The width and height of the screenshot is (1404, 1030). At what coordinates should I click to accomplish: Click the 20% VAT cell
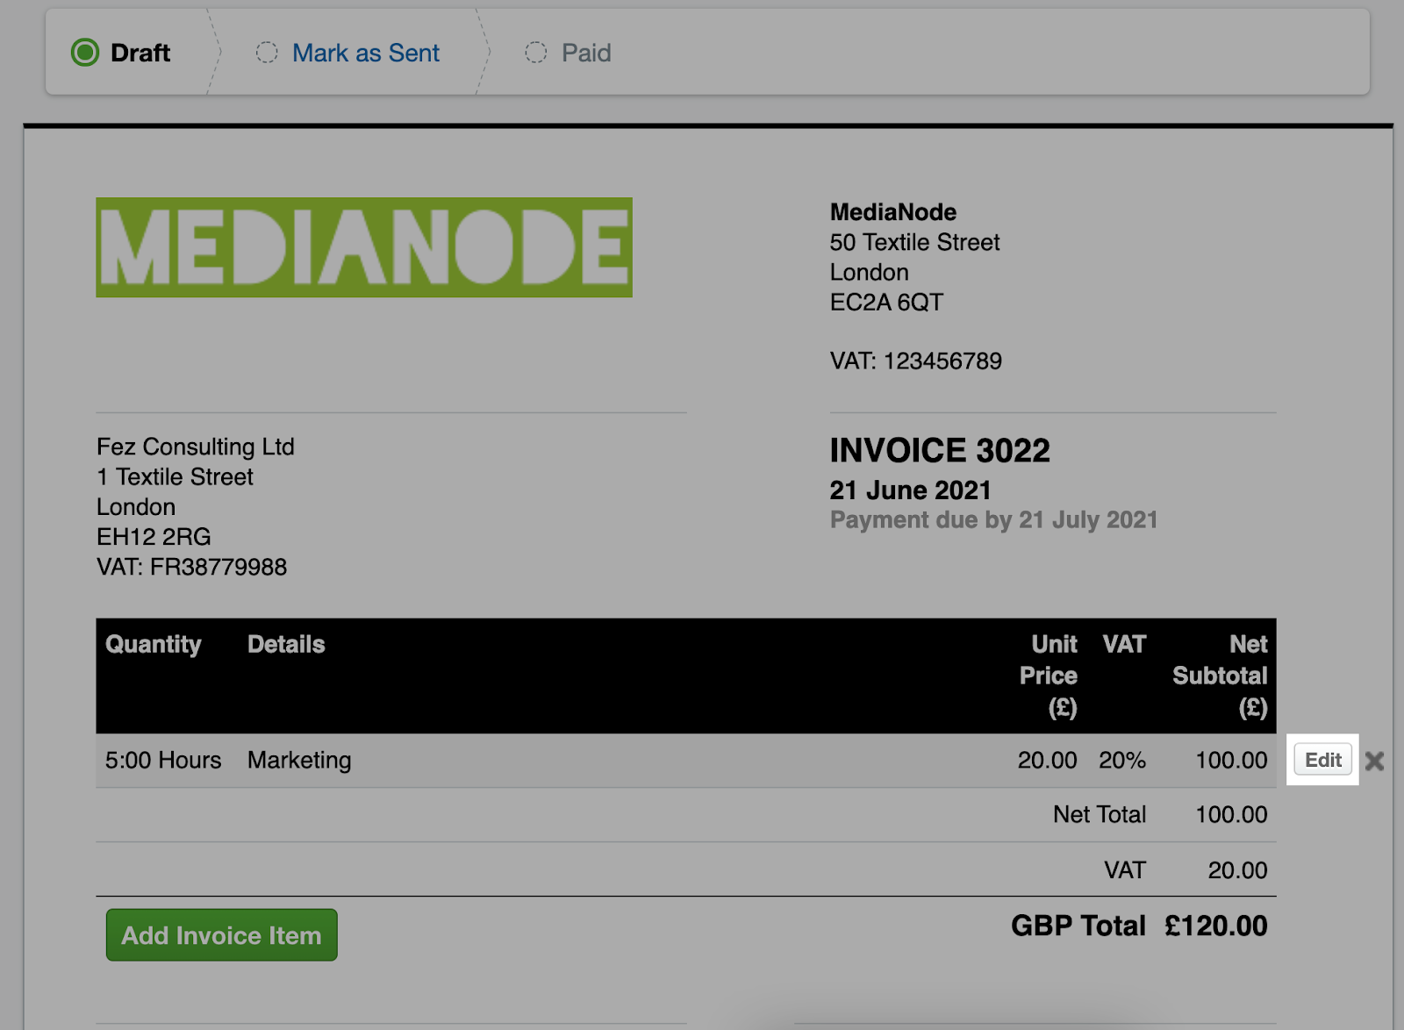point(1122,760)
